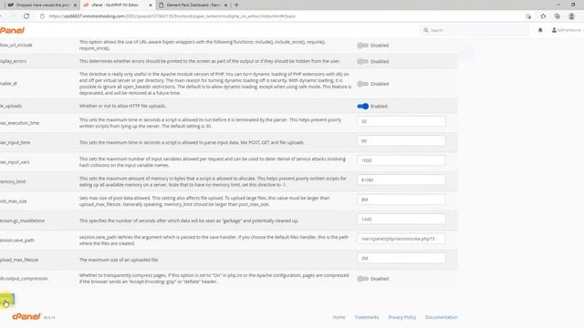Add this page to favorites star-plus icon
Screen dimensions: 584x328
click(x=528, y=16)
